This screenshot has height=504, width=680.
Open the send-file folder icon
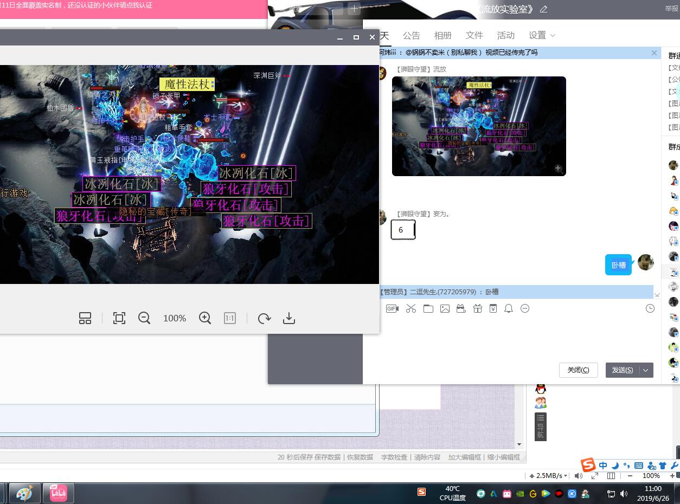(x=428, y=308)
